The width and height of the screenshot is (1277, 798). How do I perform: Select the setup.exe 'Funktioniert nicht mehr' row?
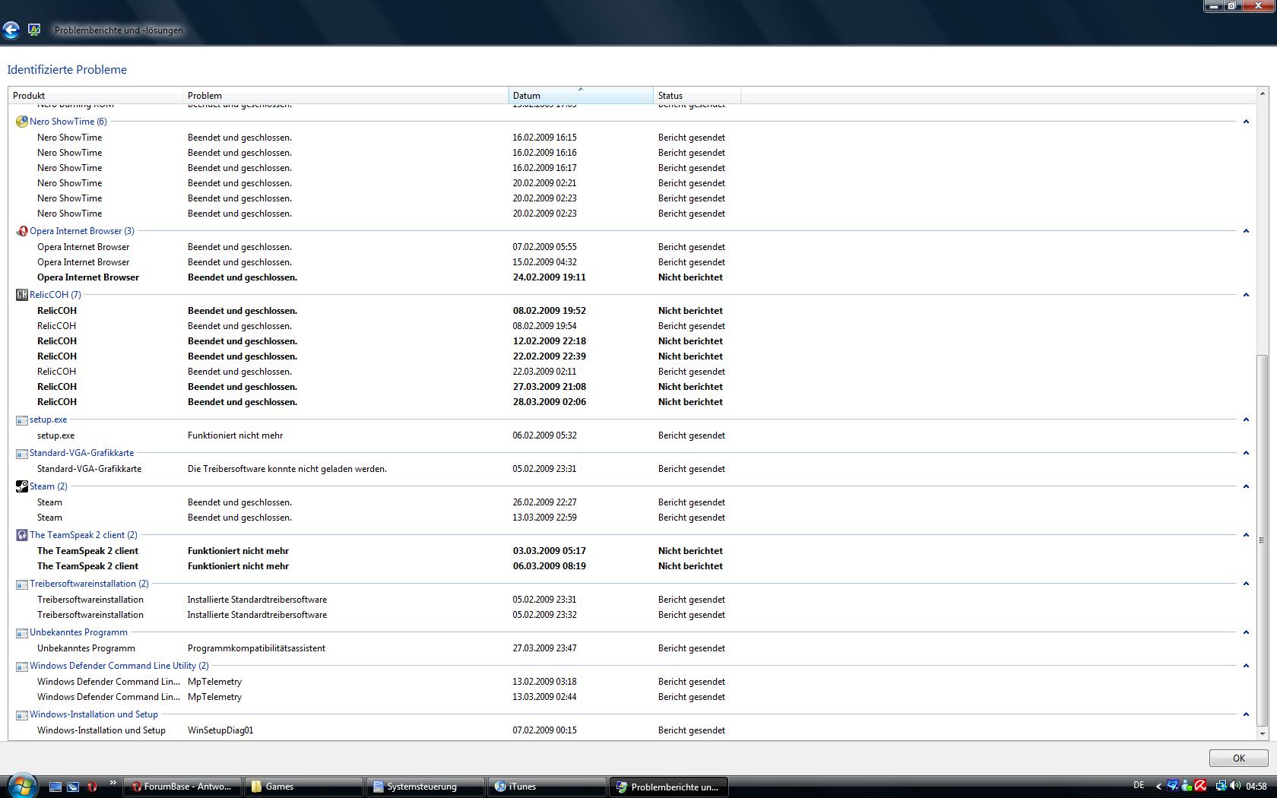tap(632, 435)
